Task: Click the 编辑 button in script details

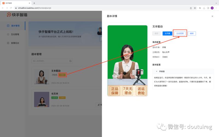Action: [192, 33]
